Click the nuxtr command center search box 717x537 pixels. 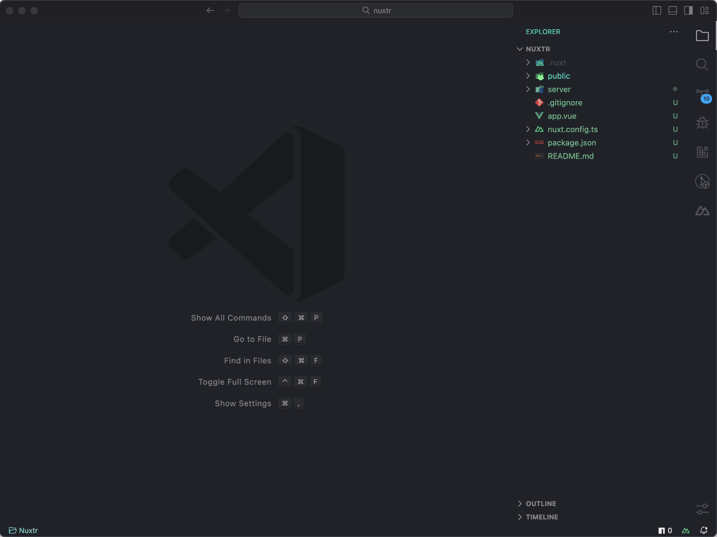pos(376,11)
